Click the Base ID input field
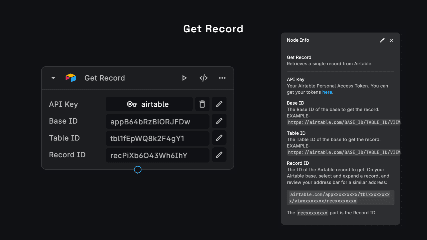 coord(157,121)
